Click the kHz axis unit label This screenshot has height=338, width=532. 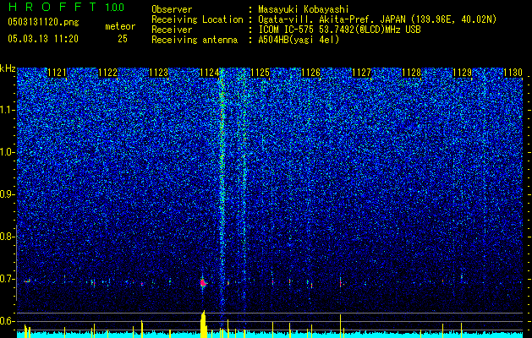(8, 68)
